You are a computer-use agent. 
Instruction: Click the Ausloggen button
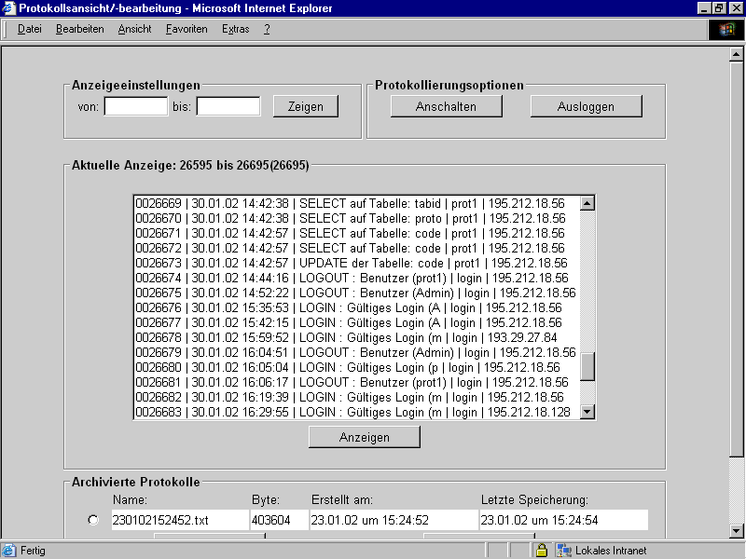point(586,105)
